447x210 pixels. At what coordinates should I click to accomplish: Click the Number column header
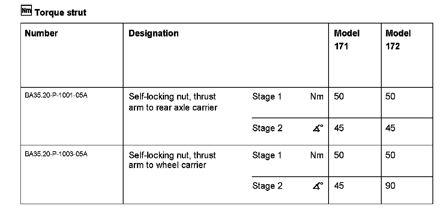(x=41, y=33)
